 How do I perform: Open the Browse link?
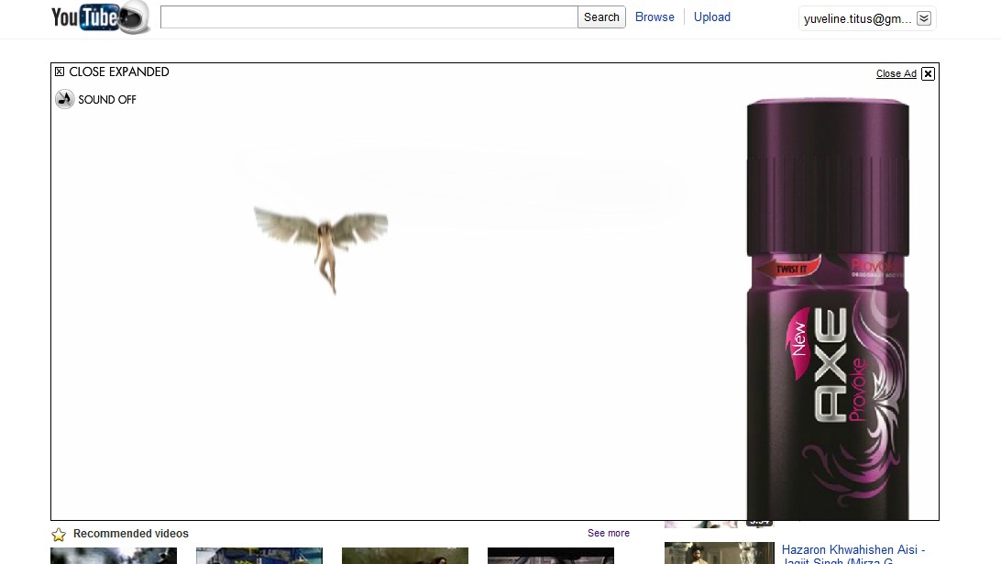pos(654,17)
